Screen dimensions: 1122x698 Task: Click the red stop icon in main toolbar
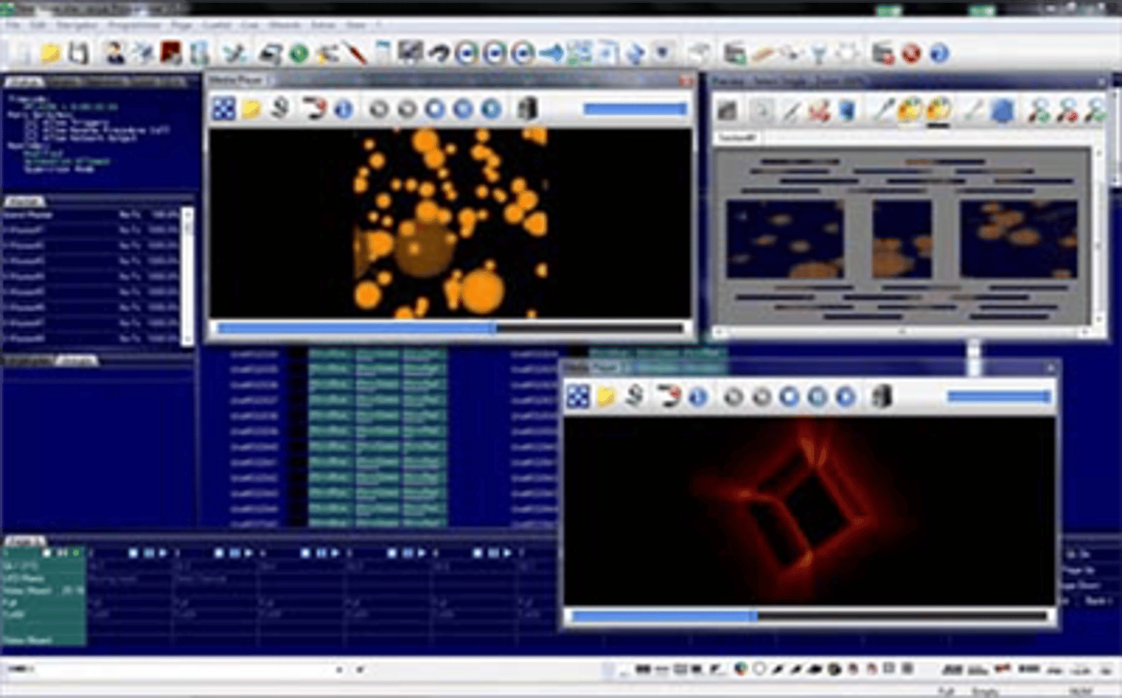(911, 54)
